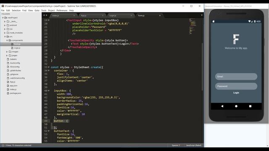This screenshot has width=269, height=151.
Task: Tap the Android back button
Action: tap(222, 106)
